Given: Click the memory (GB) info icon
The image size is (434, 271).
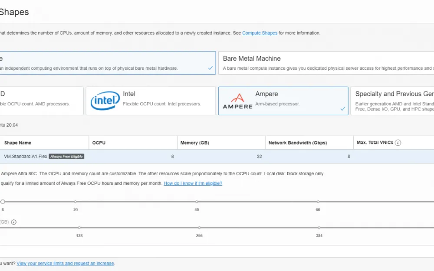Looking at the screenshot, I should click(13, 222).
